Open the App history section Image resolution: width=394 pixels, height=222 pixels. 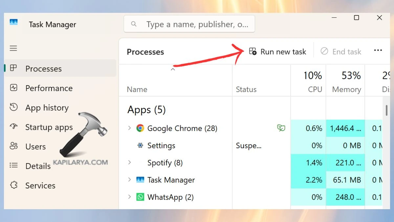(47, 108)
